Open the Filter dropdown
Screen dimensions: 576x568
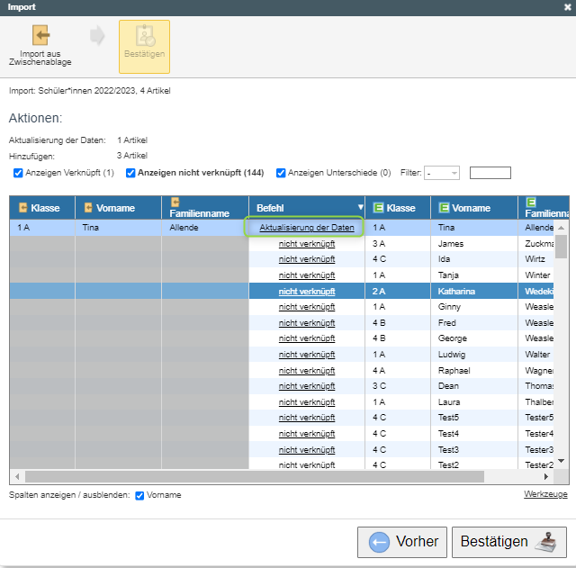tap(442, 173)
